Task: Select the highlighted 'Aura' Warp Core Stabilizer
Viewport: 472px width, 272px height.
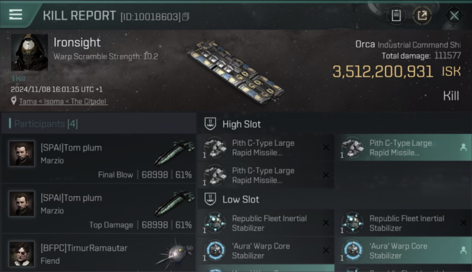Action: pos(400,251)
